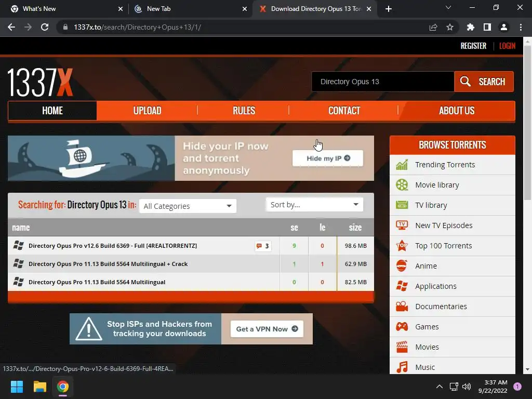Click the Applications category icon in sidebar
Screen dimensions: 532x399
[402, 286]
